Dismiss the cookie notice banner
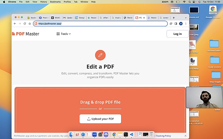Viewport: 223px width, 139px height. 185,136
